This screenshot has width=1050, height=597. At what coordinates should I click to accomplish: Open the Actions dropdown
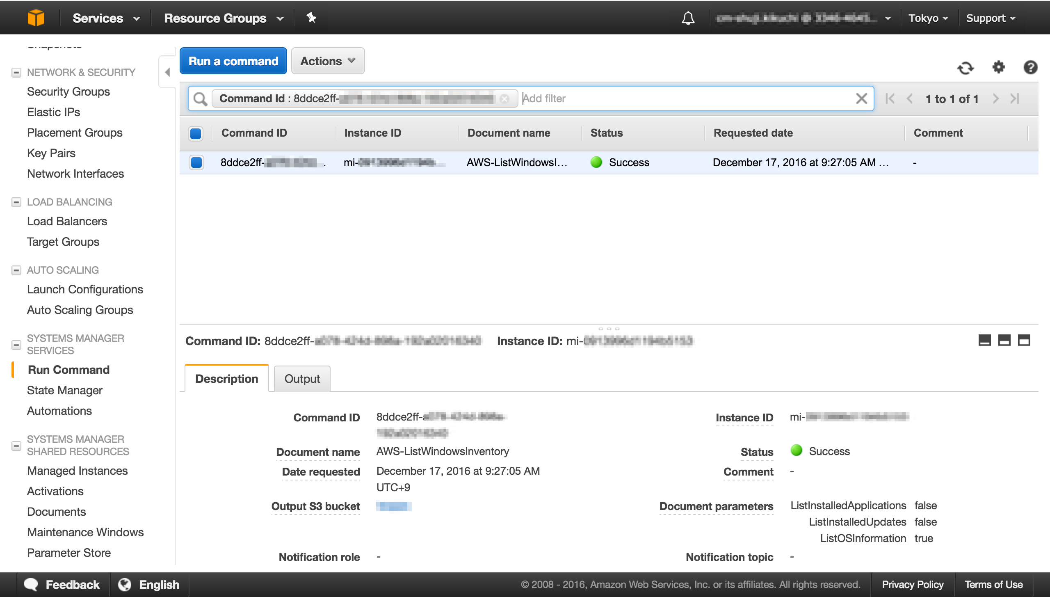click(327, 61)
